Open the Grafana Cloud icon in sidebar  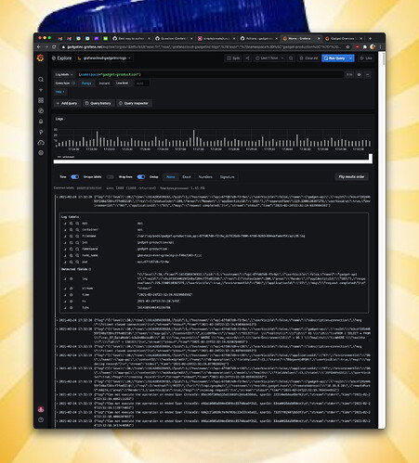41,143
